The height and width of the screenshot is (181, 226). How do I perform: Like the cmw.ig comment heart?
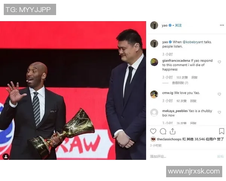pos(219,94)
